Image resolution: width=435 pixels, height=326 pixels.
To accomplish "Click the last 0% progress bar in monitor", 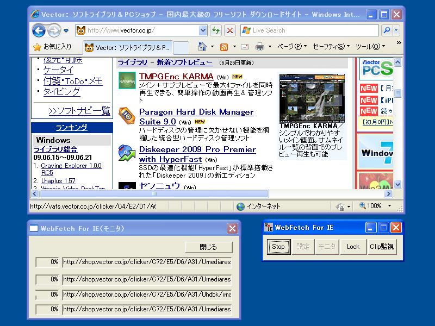I will 47,309.
